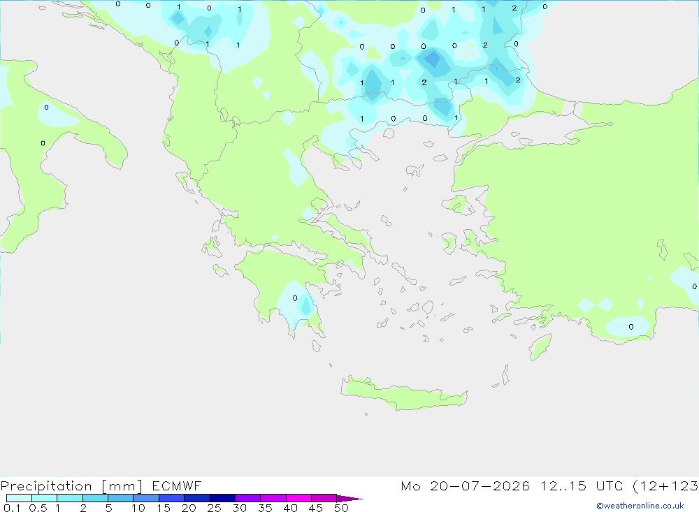Click the legend value '20'

pos(189,508)
